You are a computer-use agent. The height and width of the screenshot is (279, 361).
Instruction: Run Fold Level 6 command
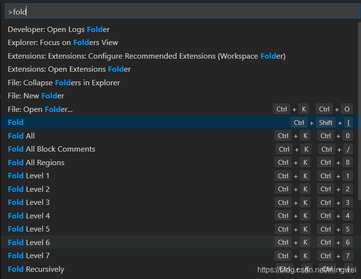coord(180,242)
